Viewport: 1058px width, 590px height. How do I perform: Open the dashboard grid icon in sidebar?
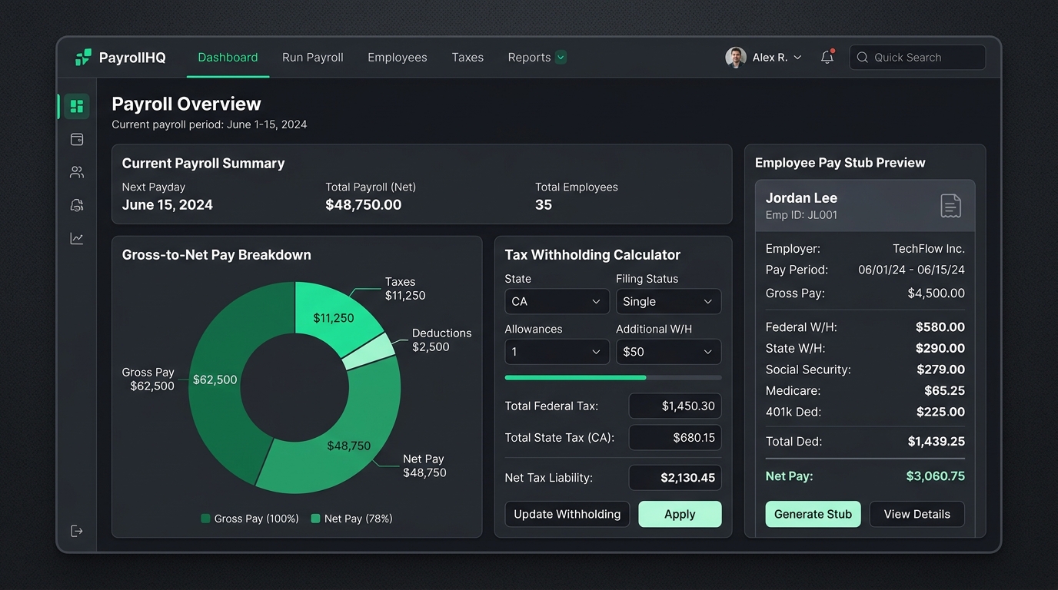coord(77,106)
